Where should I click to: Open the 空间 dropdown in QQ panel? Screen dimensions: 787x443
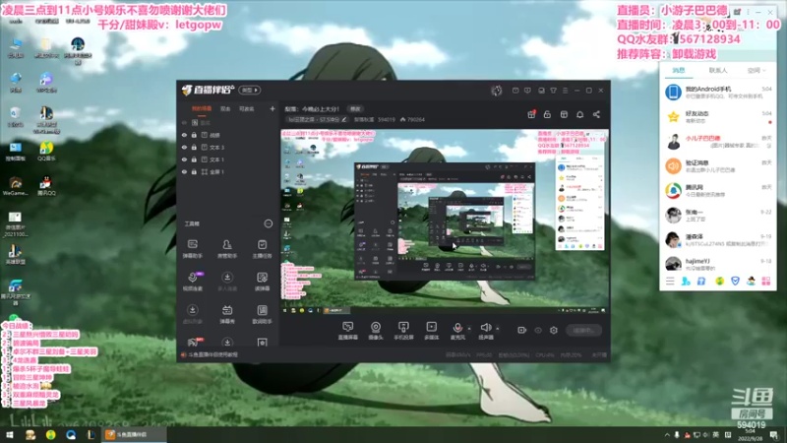click(757, 71)
